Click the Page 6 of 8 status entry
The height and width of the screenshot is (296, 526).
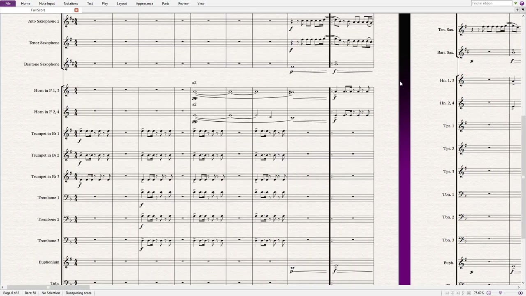[11, 293]
